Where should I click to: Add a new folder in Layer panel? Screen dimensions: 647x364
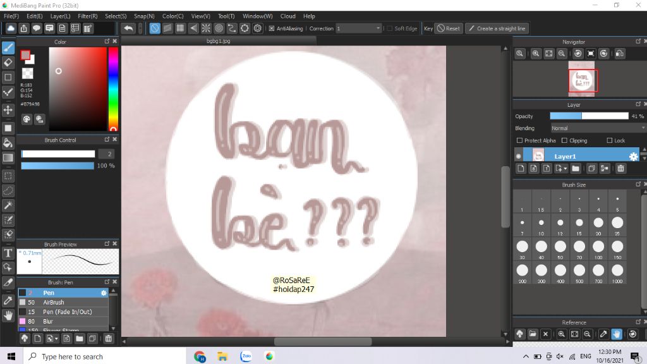point(576,168)
